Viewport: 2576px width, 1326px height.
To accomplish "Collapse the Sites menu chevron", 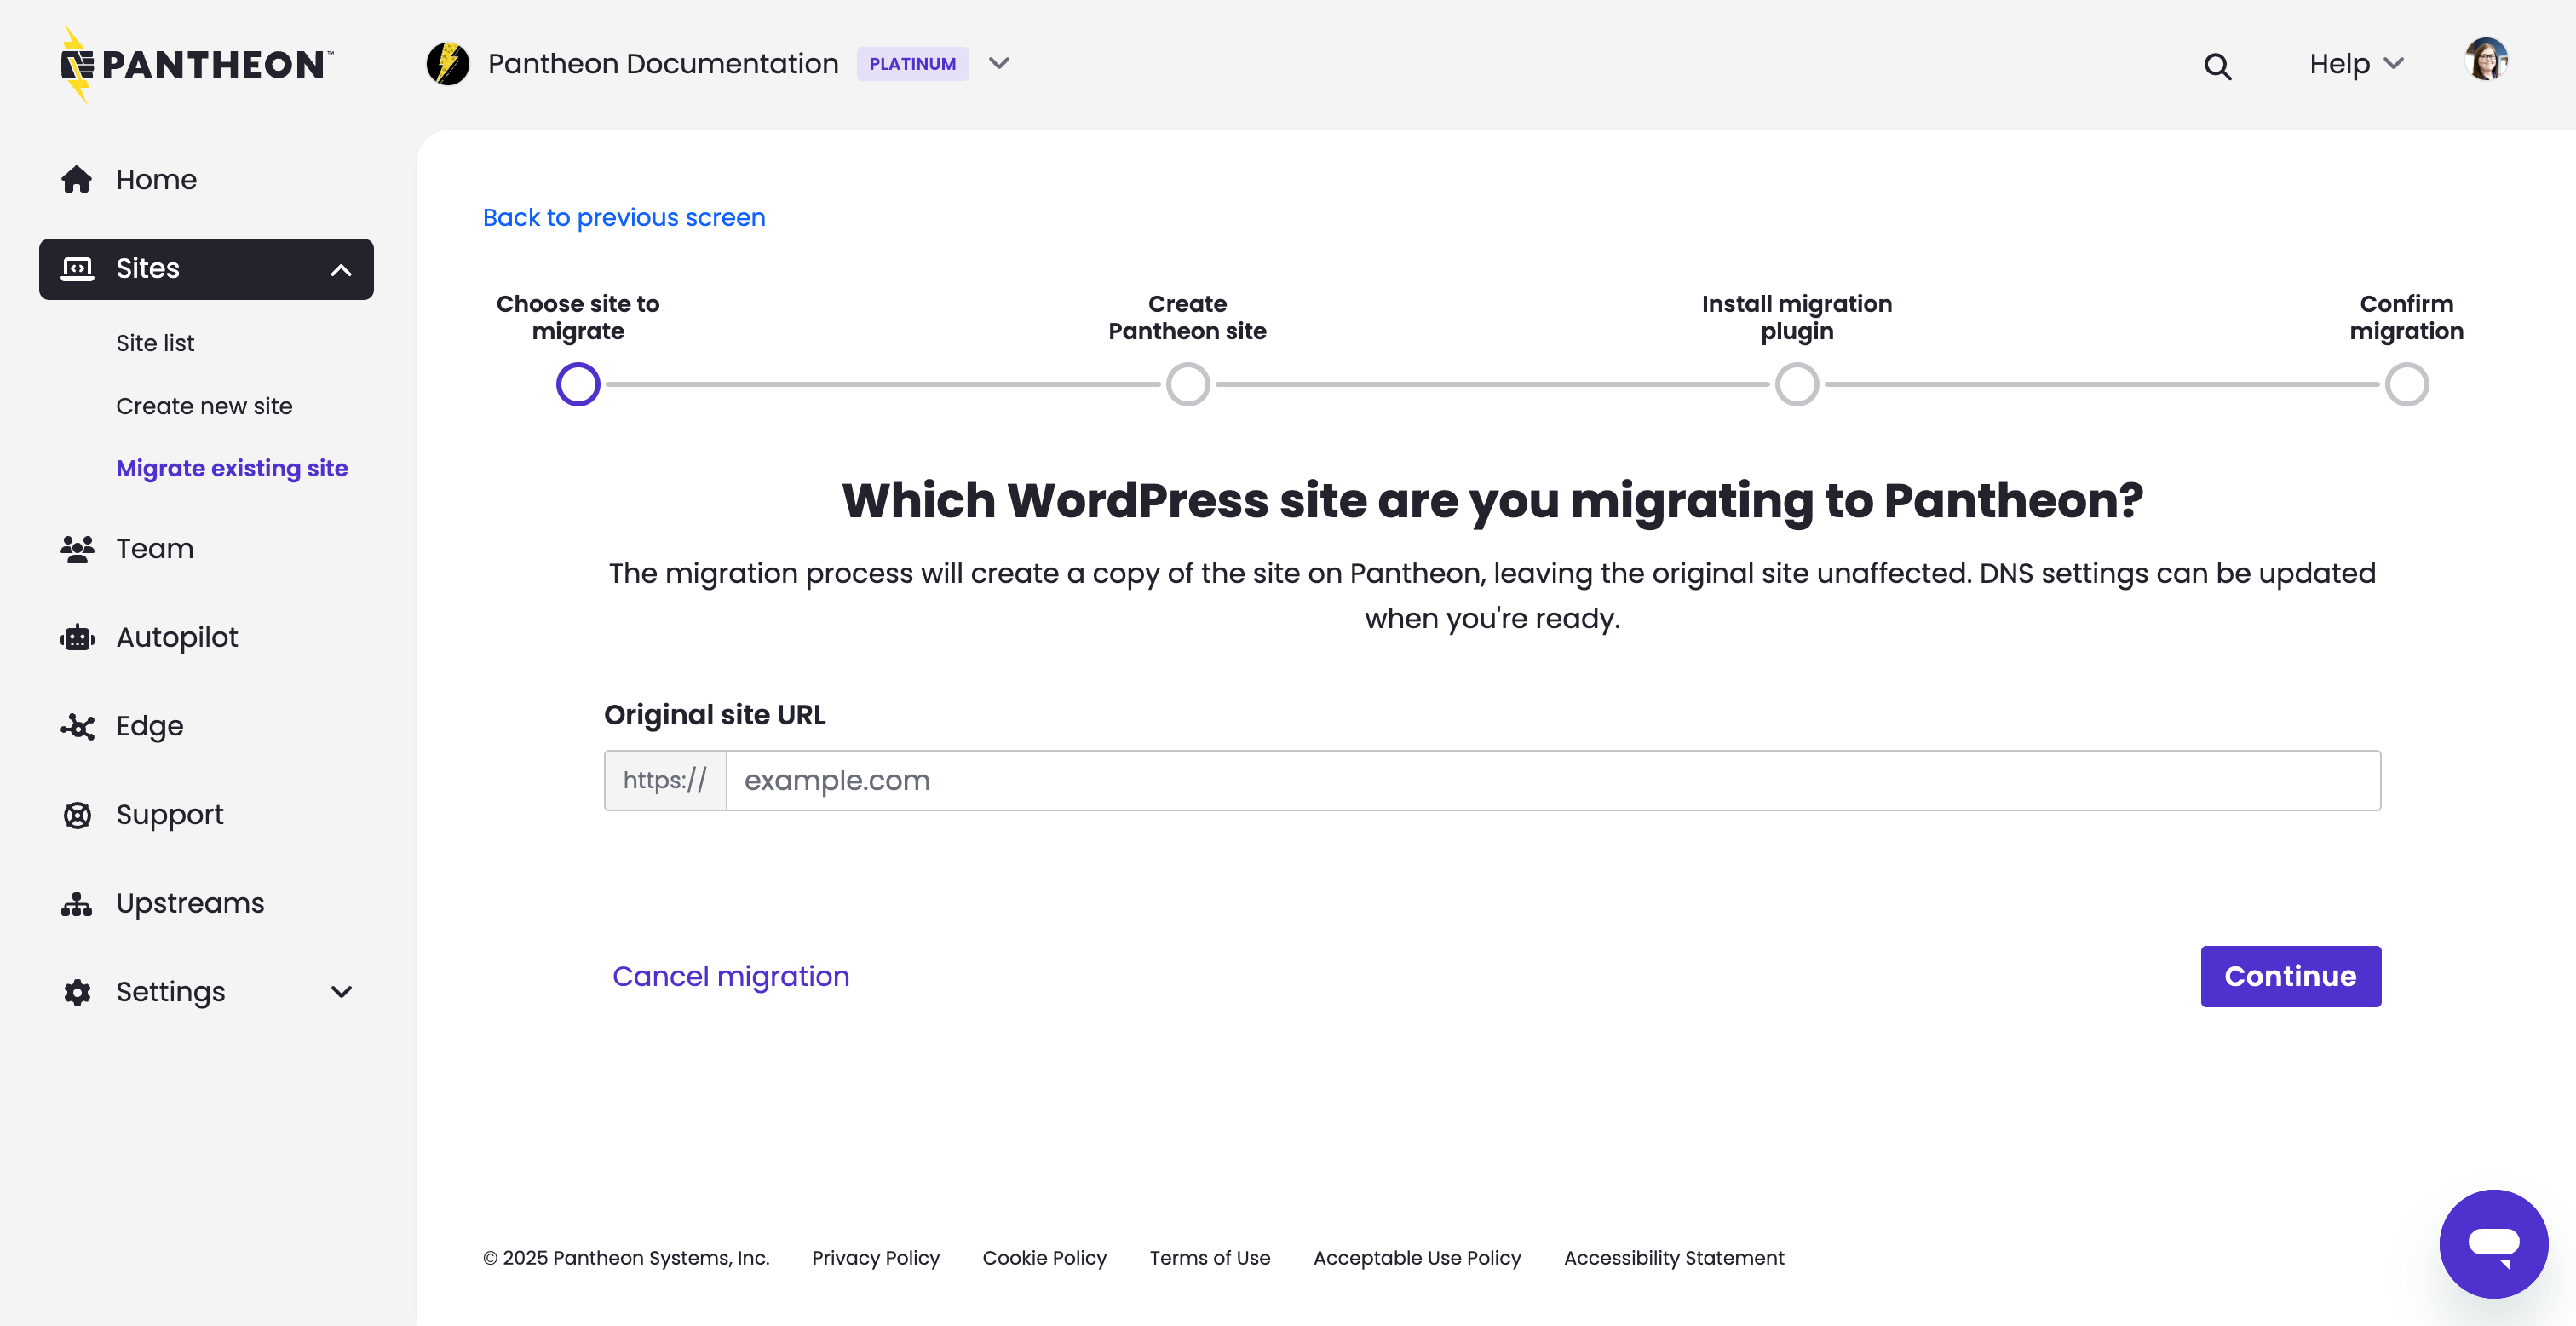I will (x=341, y=270).
